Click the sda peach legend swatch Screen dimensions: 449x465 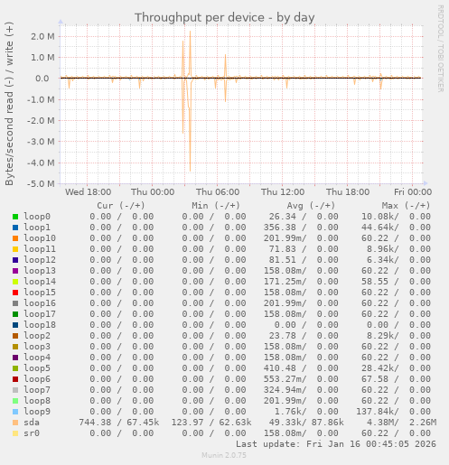(x=15, y=423)
